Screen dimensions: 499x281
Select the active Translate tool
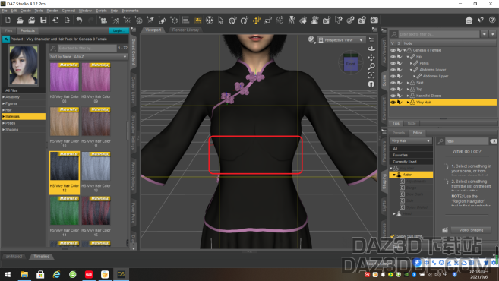point(256,21)
